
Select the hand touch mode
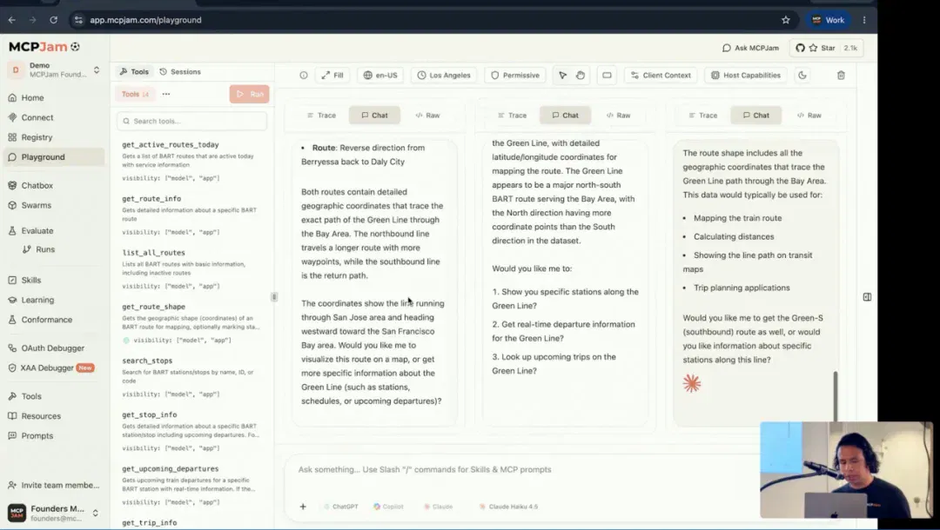[x=581, y=76]
